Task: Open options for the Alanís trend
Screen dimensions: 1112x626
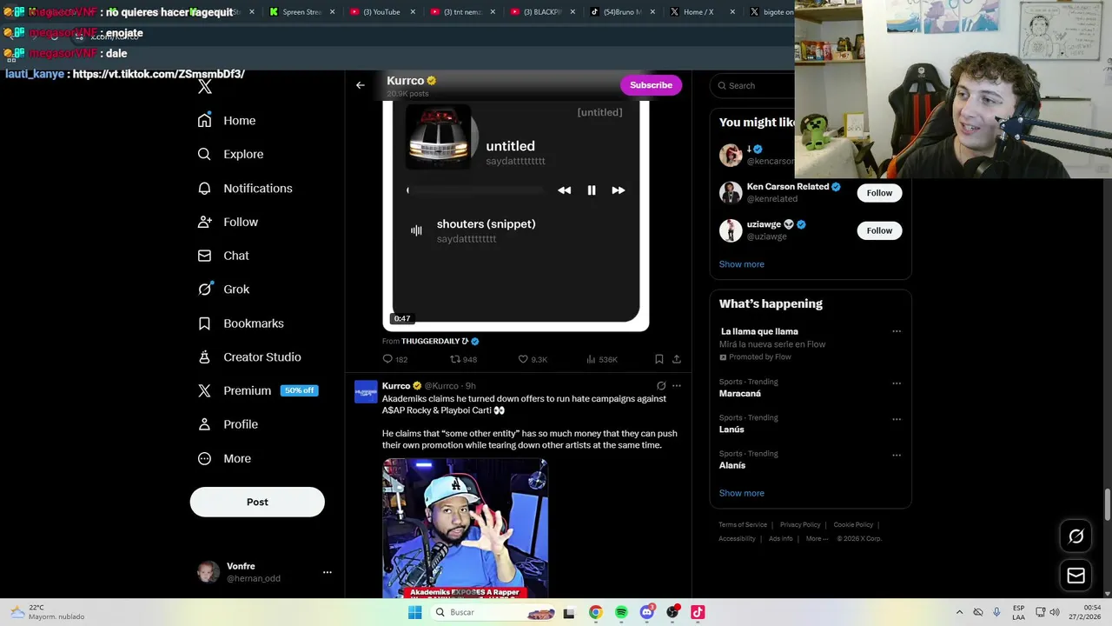Action: pos(897,455)
